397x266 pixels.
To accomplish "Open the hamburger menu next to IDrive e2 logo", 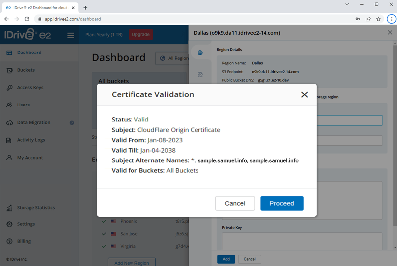I will point(70,35).
